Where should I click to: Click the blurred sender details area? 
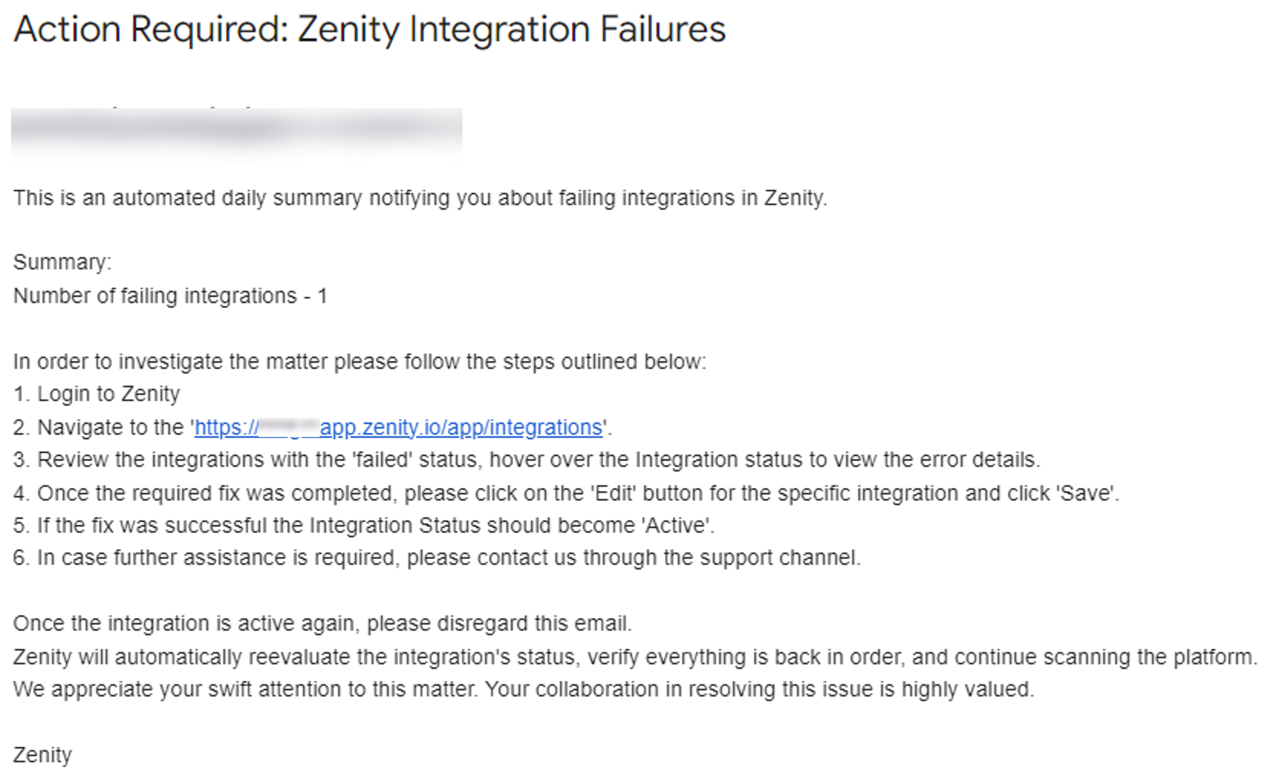tap(236, 131)
